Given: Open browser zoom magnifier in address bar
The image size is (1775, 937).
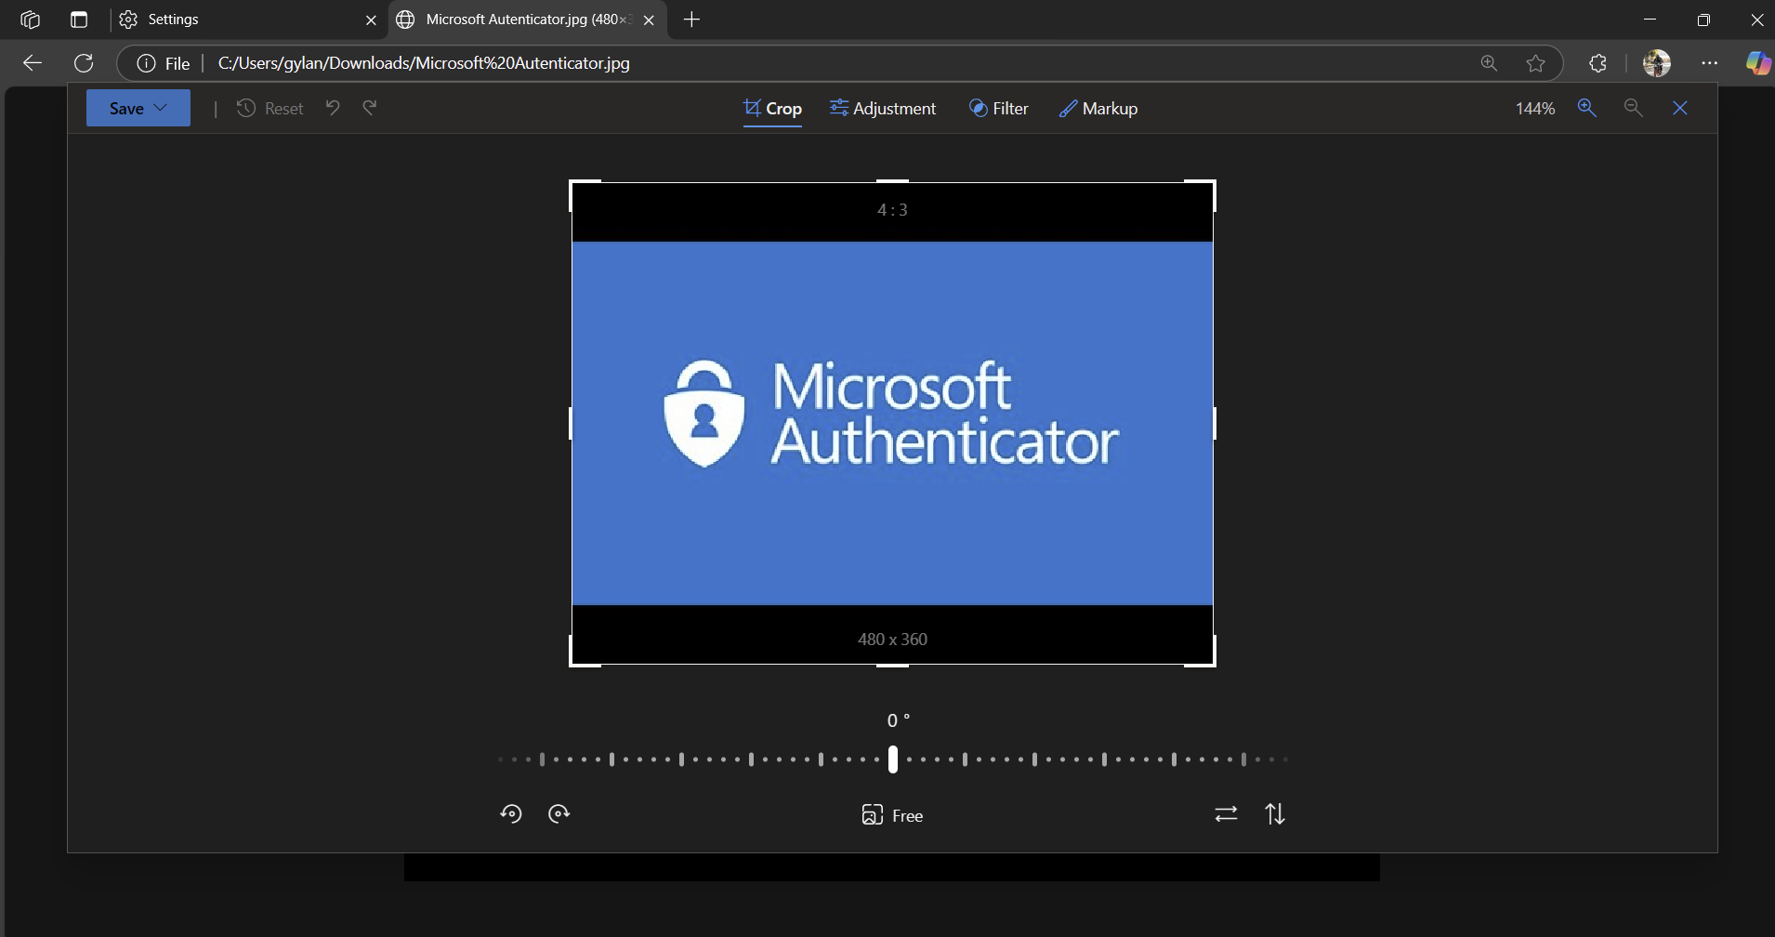Looking at the screenshot, I should pos(1489,63).
